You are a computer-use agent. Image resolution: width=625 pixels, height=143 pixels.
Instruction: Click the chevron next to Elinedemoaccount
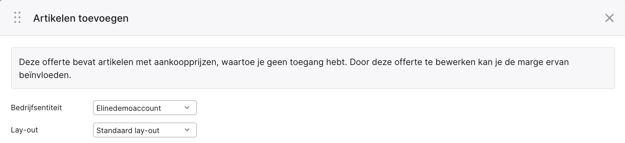[187, 108]
